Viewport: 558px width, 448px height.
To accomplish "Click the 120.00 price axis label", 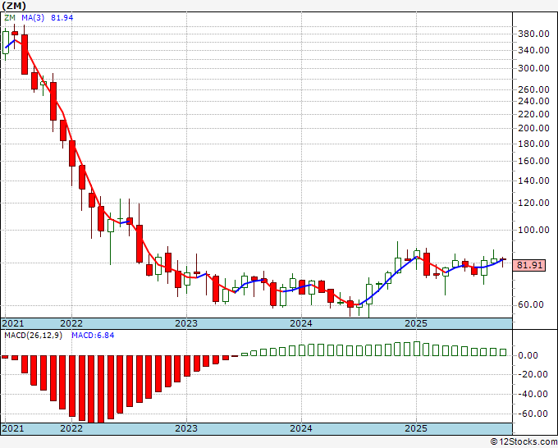I will 533,203.
